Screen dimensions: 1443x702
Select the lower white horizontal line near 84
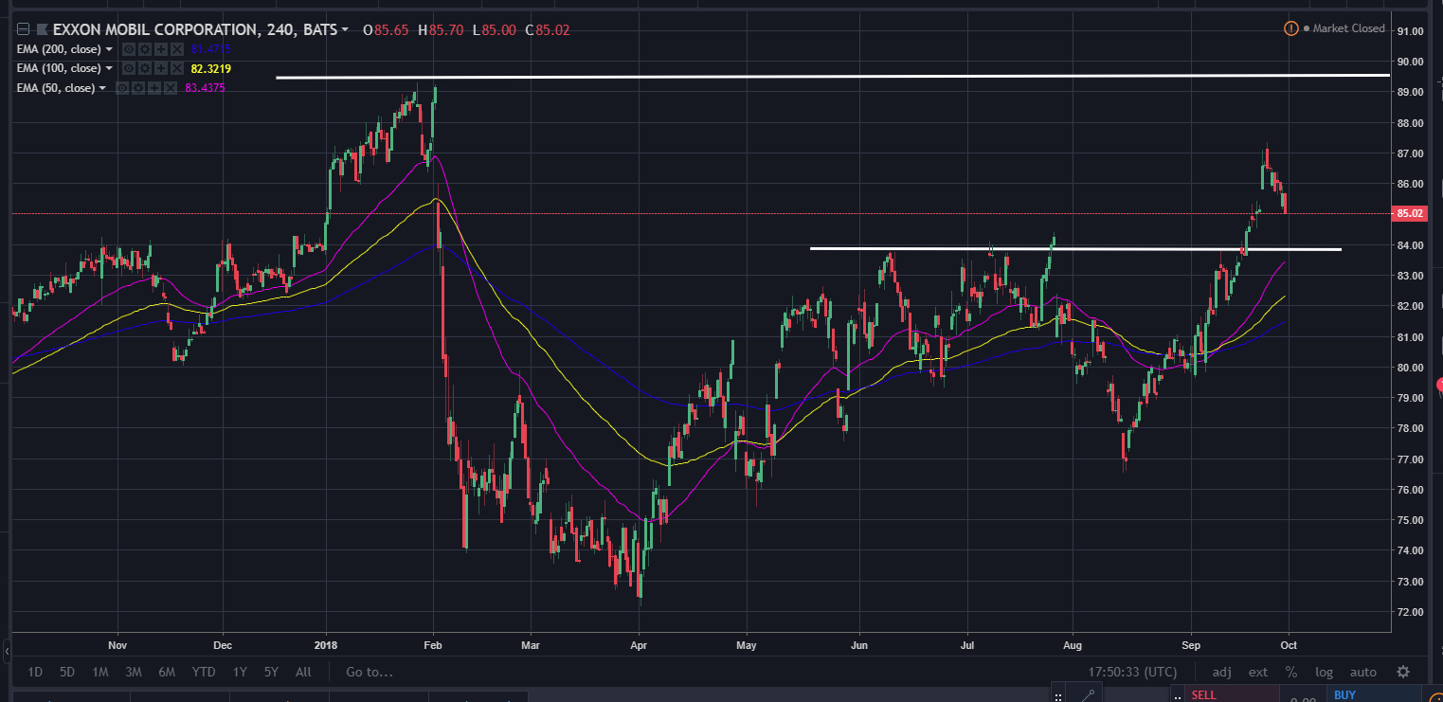[1075, 249]
